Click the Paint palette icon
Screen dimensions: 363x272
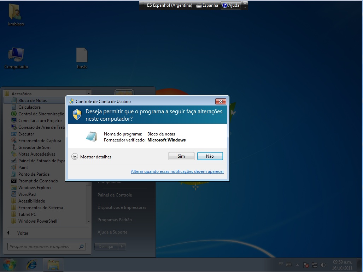(x=14, y=167)
